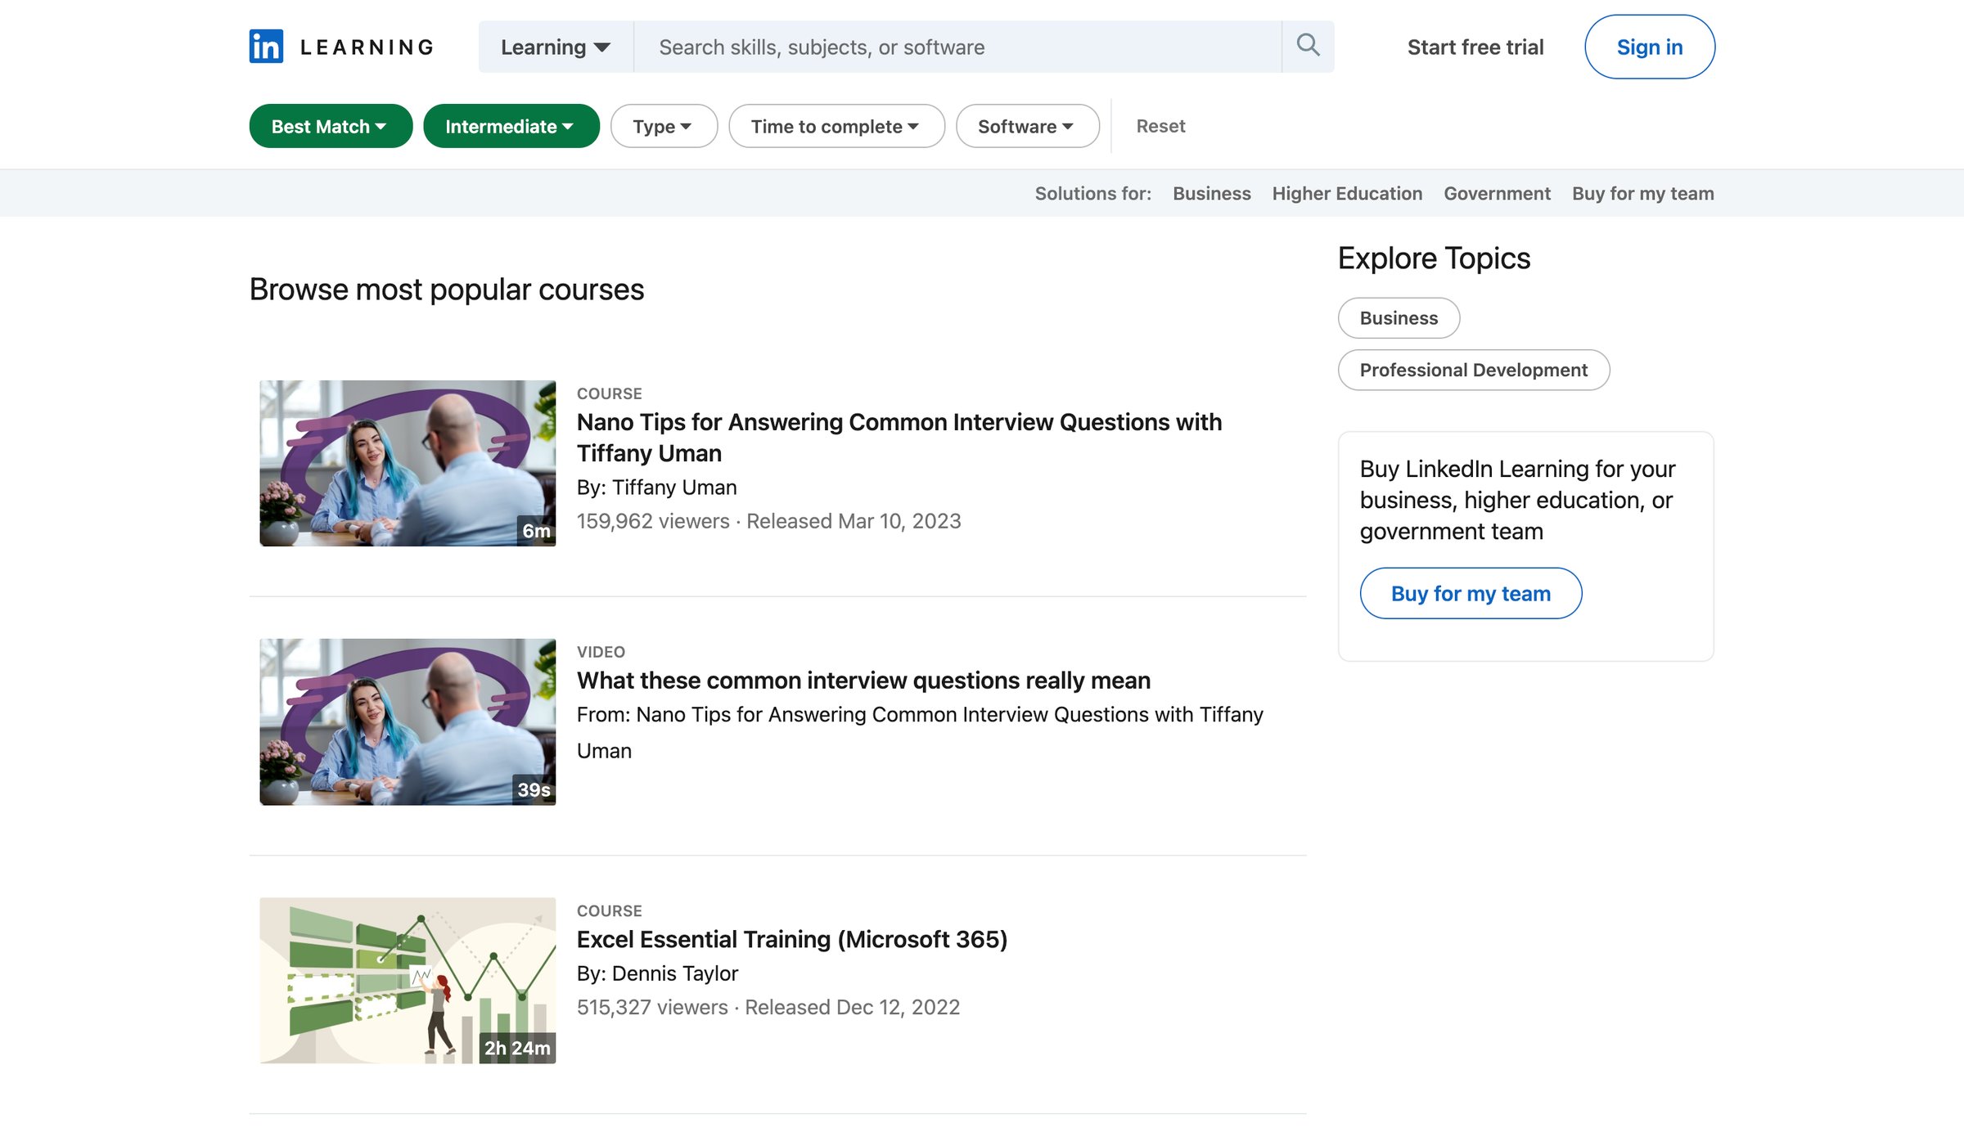Click the 6m duration badge
Image resolution: width=1964 pixels, height=1128 pixels.
[x=536, y=531]
